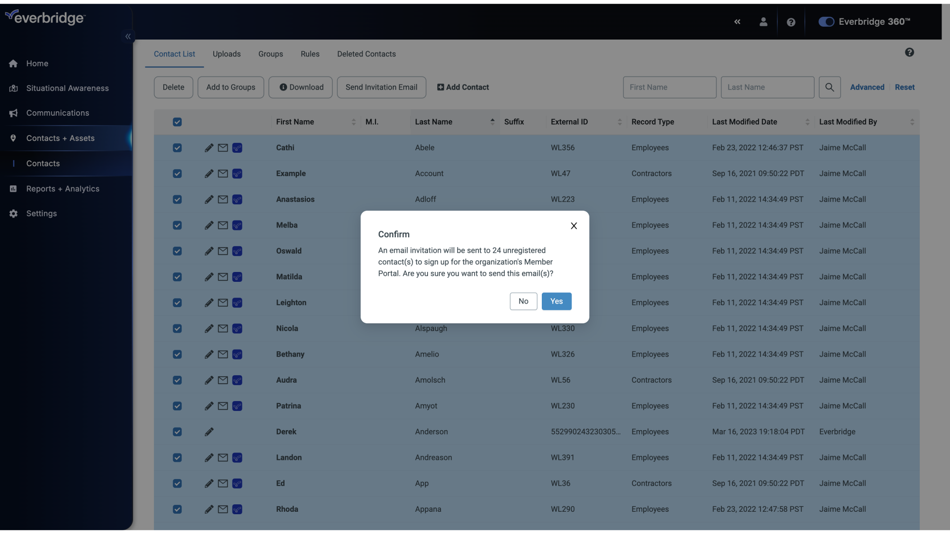Switch to the Rules tab
This screenshot has width=950, height=534.
[310, 54]
